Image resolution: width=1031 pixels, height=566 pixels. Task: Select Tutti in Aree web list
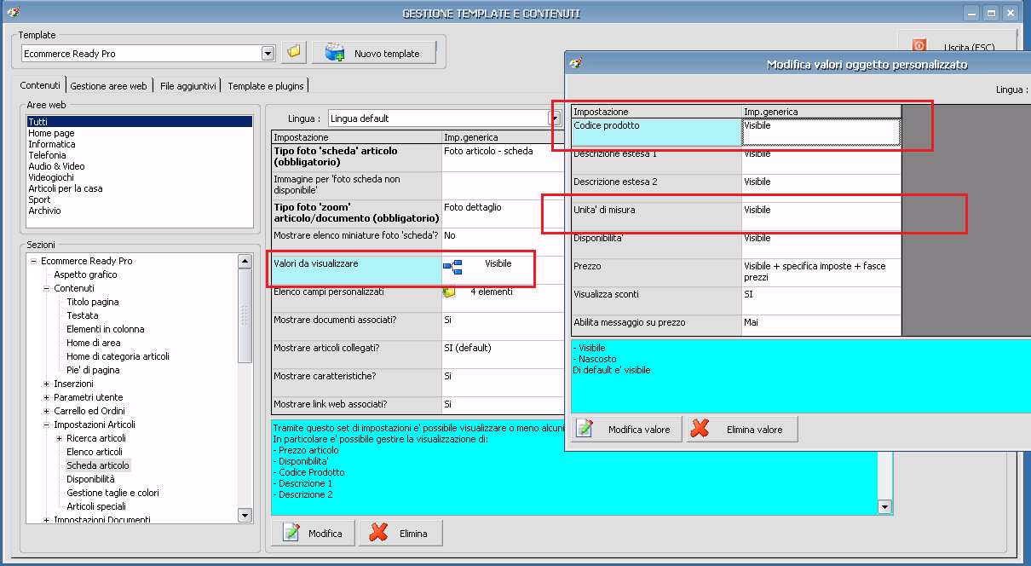(140, 122)
